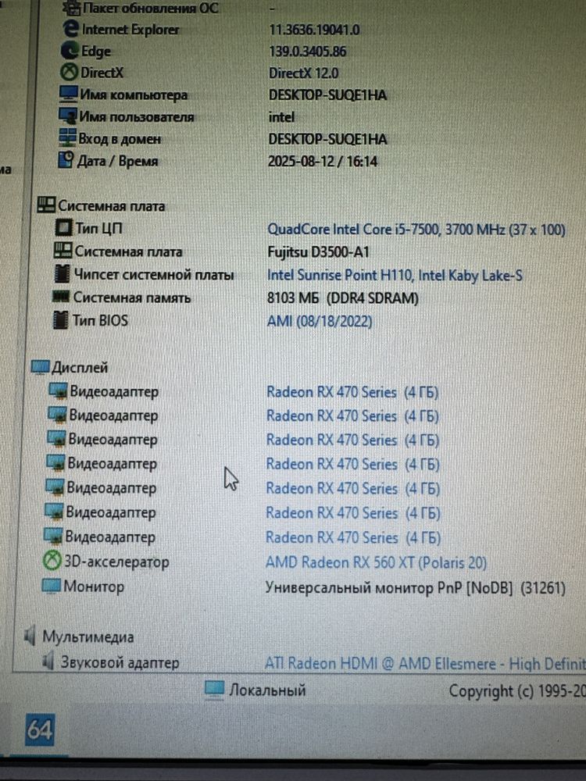Click the Тип ЦП processor icon
Screen dimensions: 586x781
coord(63,228)
